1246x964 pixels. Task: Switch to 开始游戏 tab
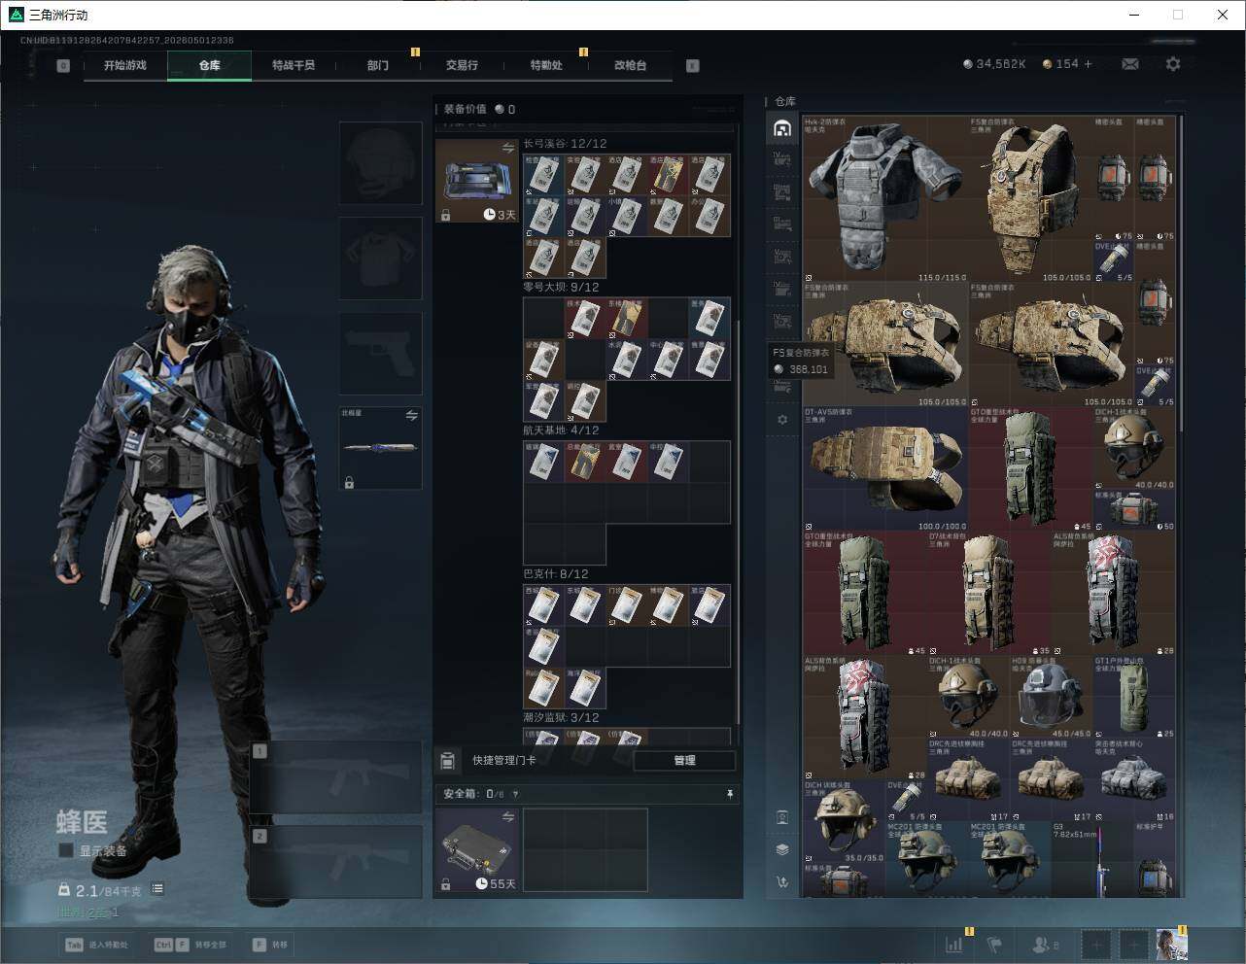[x=125, y=65]
